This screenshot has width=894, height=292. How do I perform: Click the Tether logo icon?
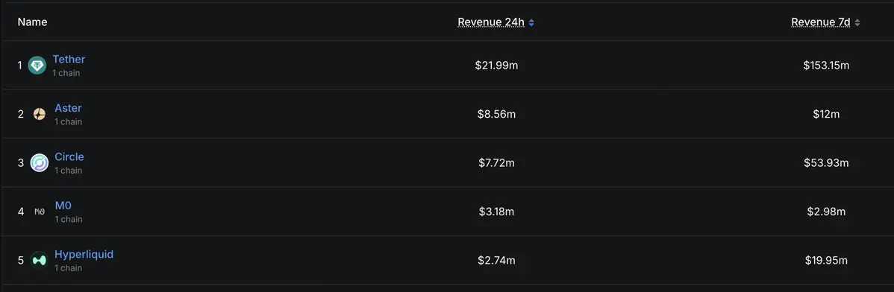(x=37, y=66)
